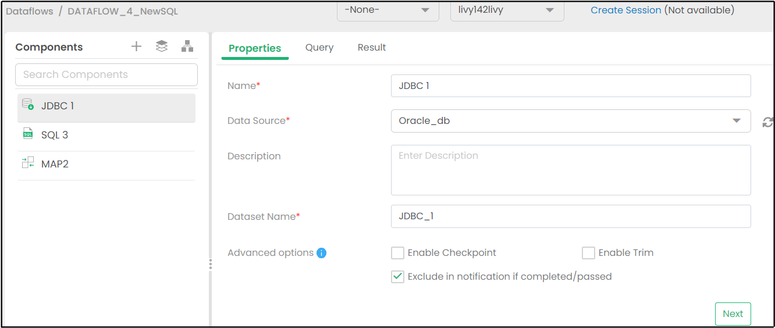Image resolution: width=775 pixels, height=328 pixels.
Task: Click the Search Components field
Action: coord(106,74)
